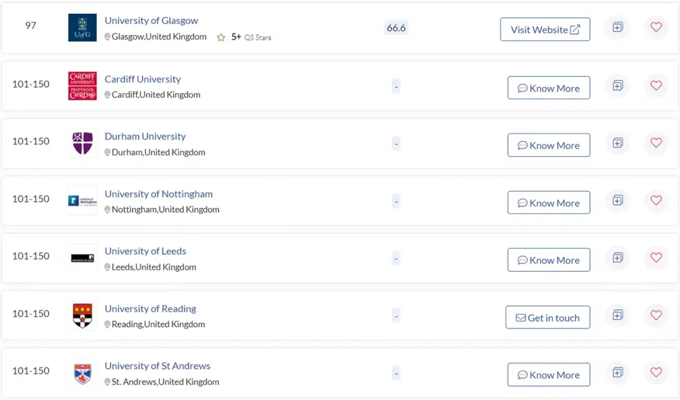Add University of Reading to compare

coord(618,316)
